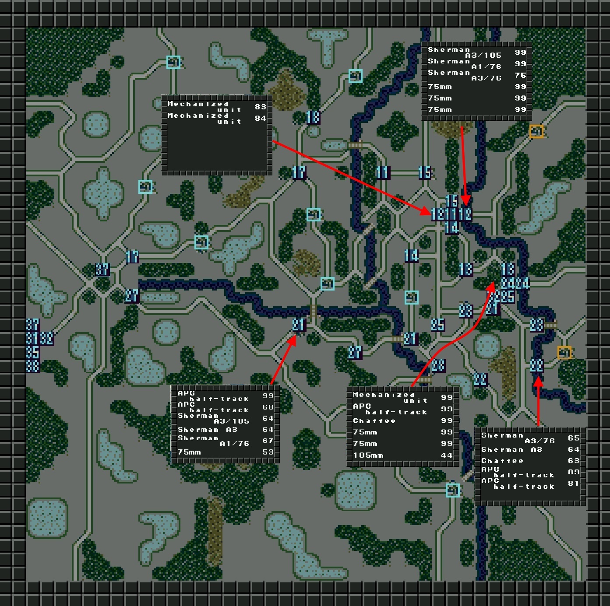Select unit 11 between the two 12 units
The width and height of the screenshot is (610, 606).
(x=451, y=214)
